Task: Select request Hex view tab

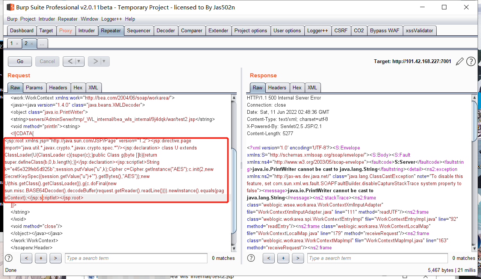Action: (78, 87)
